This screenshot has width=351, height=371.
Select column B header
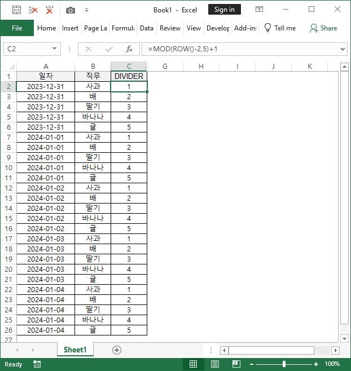pyautogui.click(x=93, y=67)
